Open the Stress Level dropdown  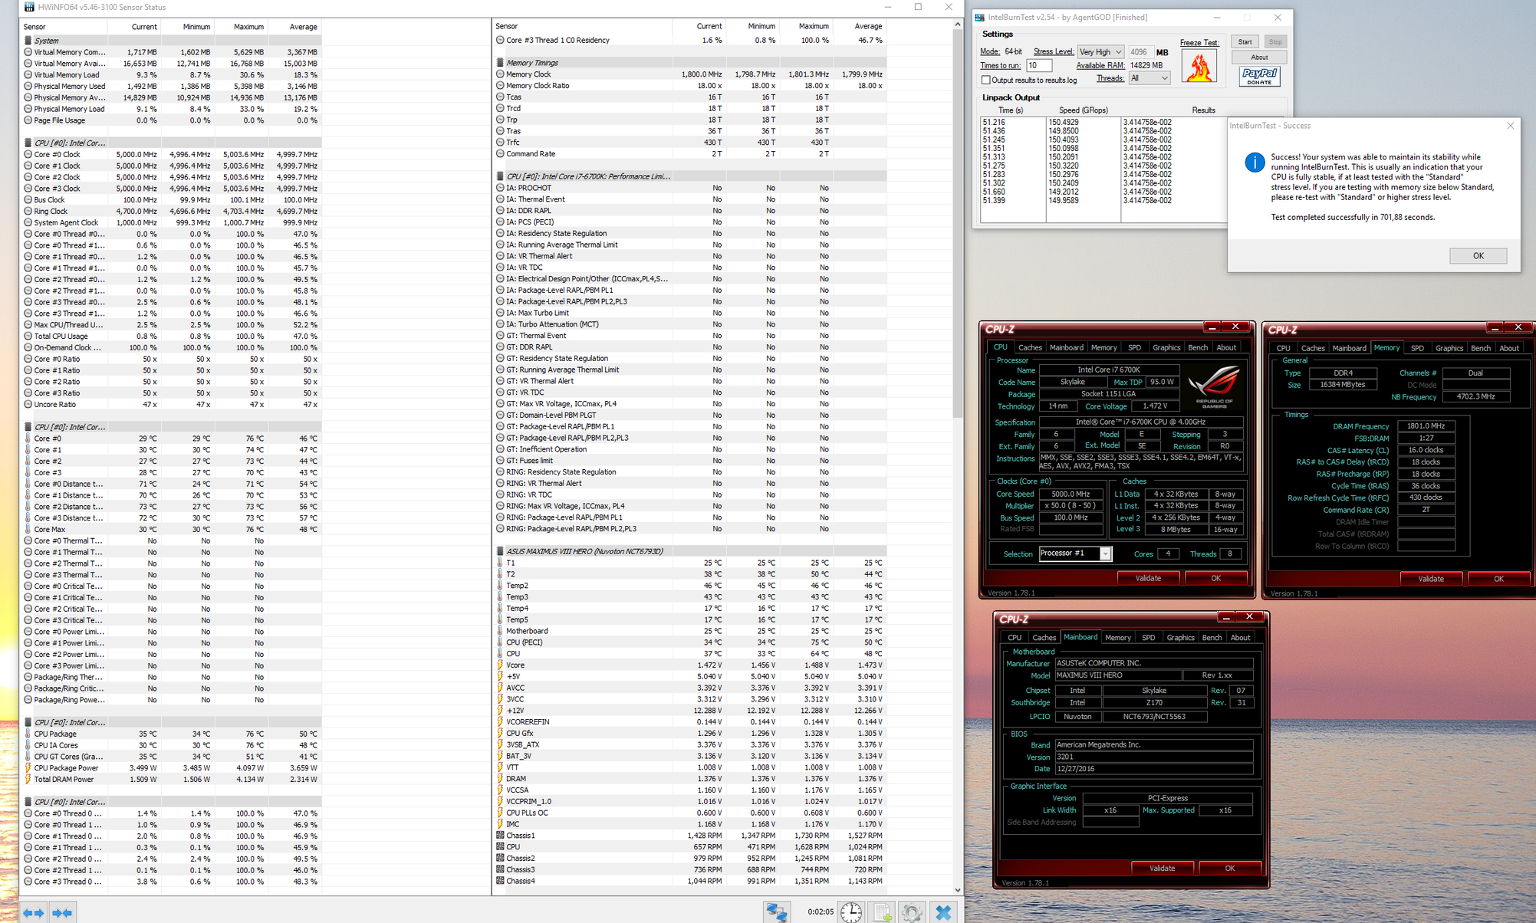point(1100,52)
